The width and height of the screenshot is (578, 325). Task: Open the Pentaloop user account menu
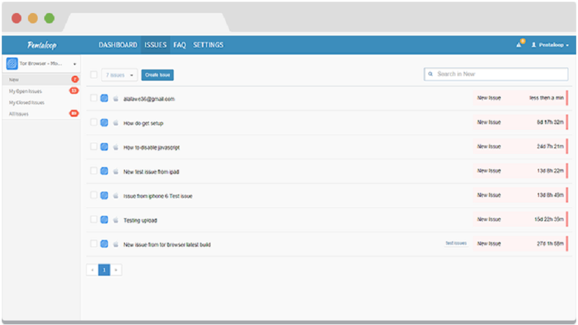(549, 45)
